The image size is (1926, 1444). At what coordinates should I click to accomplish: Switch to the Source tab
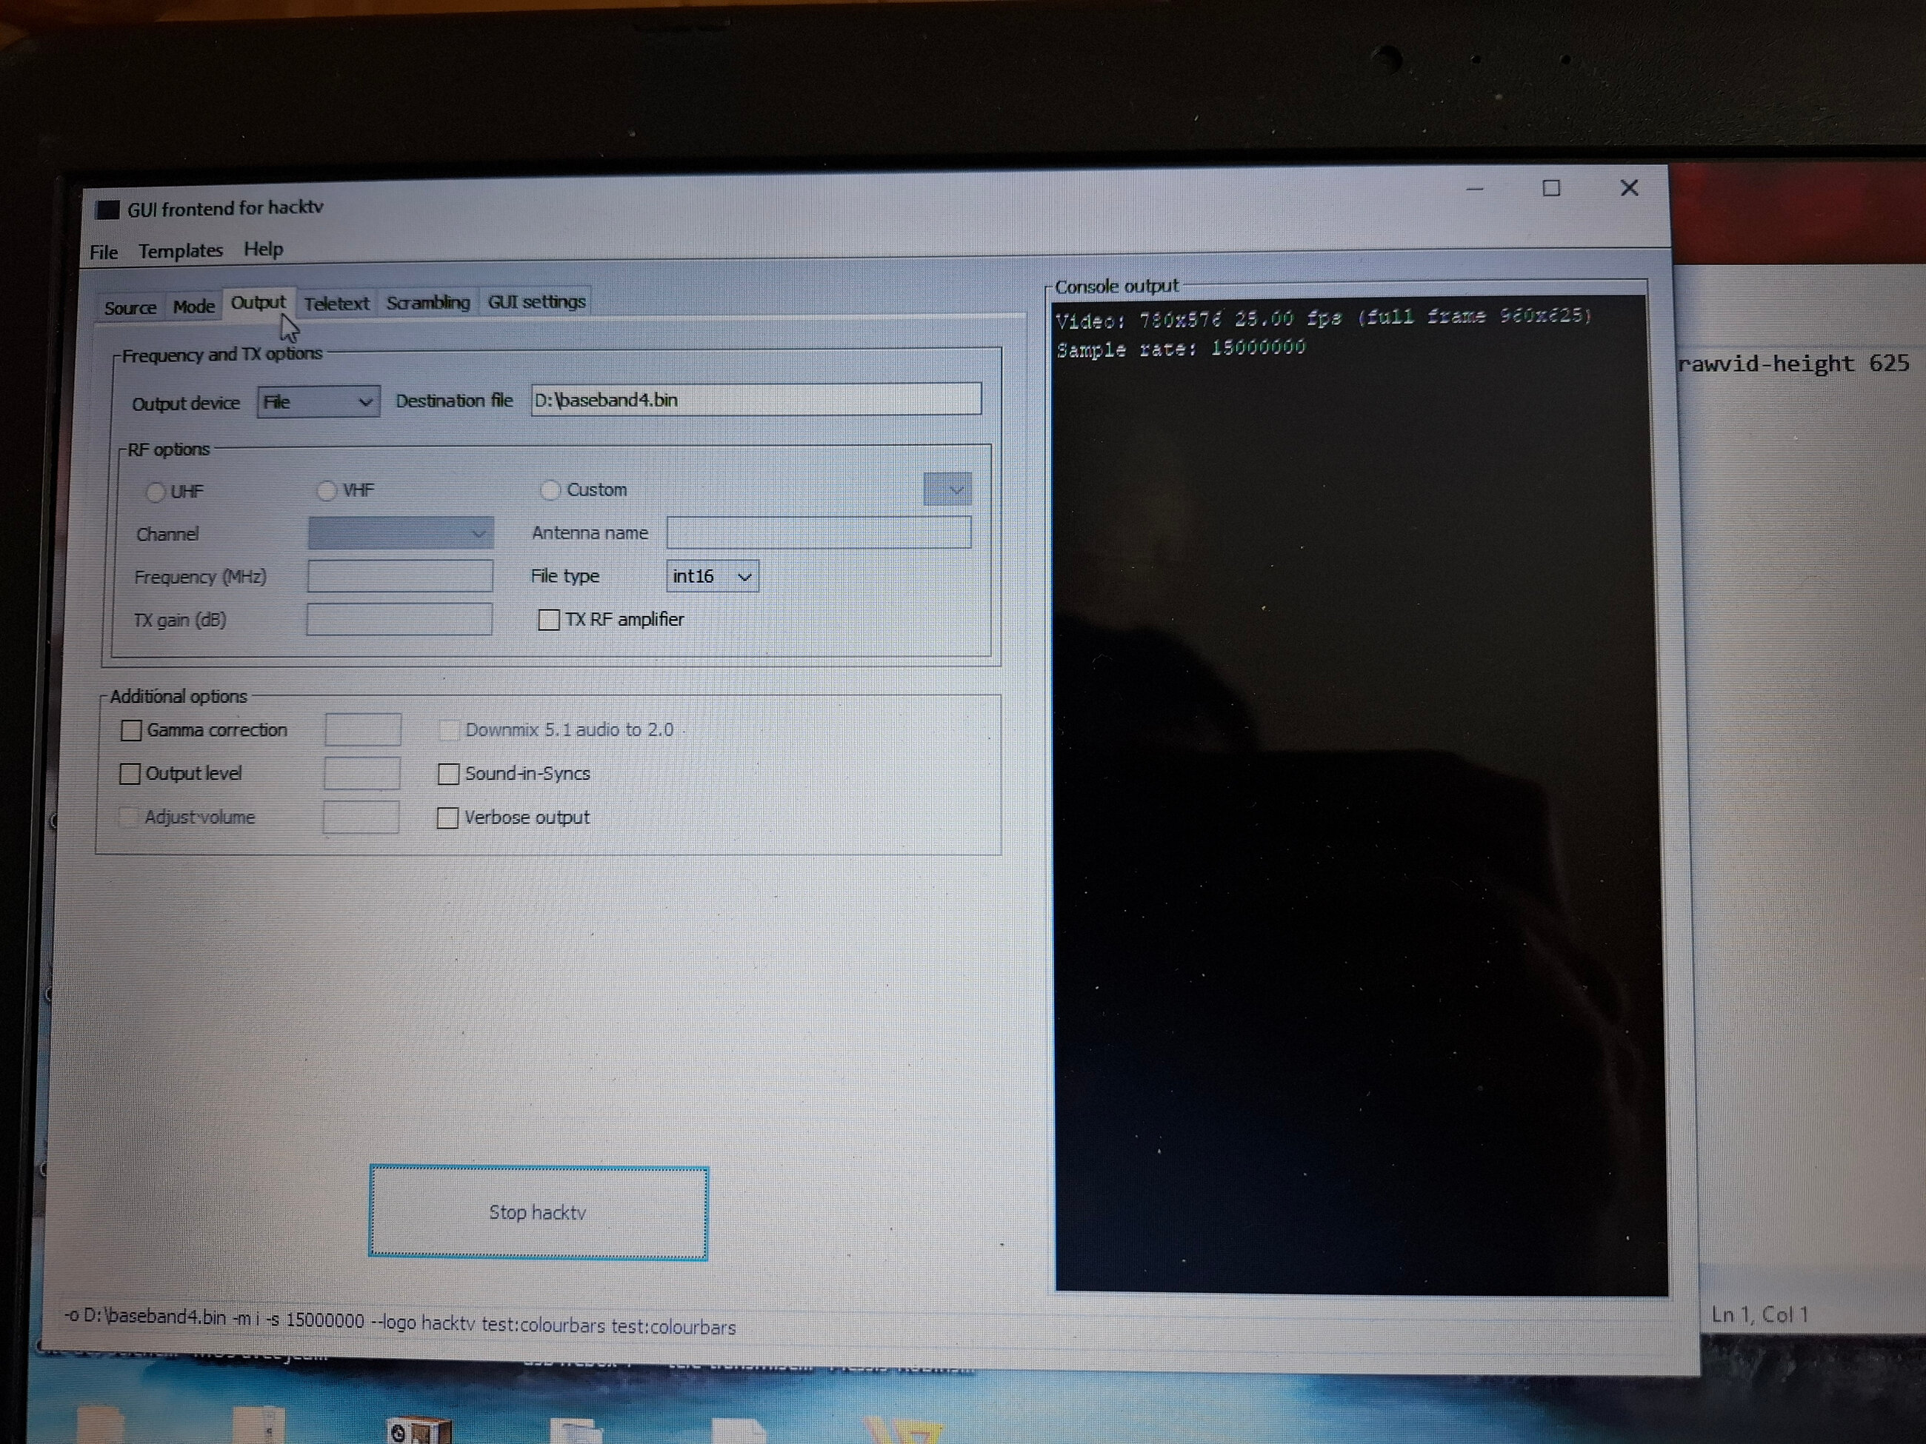click(x=130, y=307)
